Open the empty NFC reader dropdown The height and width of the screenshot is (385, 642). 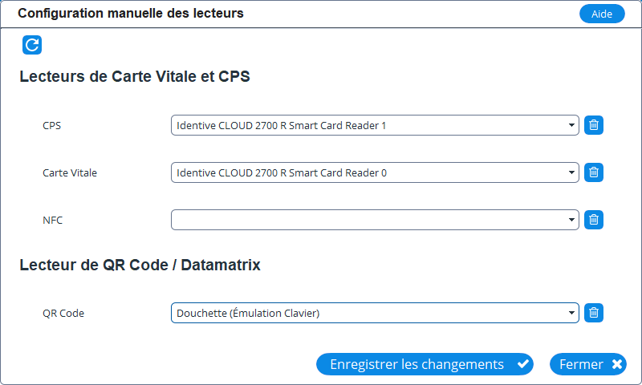click(x=375, y=220)
